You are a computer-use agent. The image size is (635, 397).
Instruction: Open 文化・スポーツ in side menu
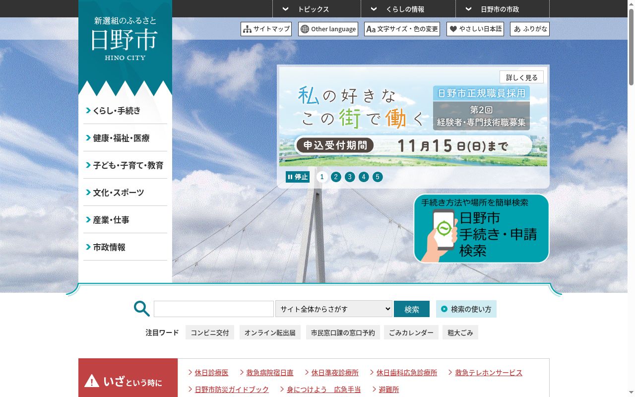[x=125, y=193]
